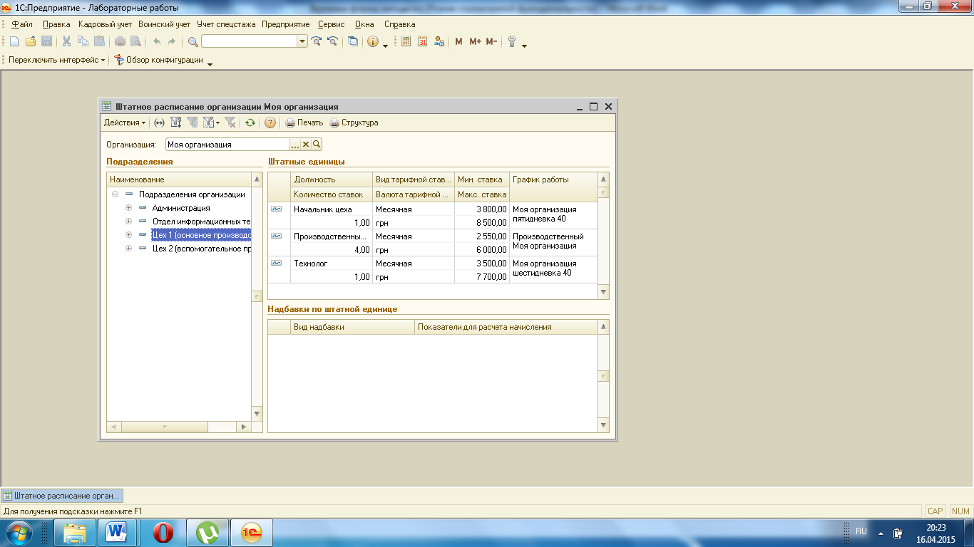
Task: Click the Print preview icon
Action: 135,42
